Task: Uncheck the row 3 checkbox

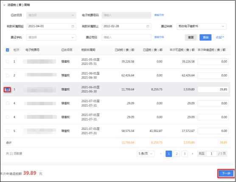Action: 7,90
